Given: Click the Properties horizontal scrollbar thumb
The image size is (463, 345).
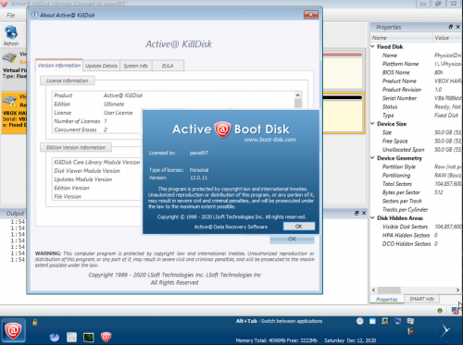Looking at the screenshot, I should point(389,290).
